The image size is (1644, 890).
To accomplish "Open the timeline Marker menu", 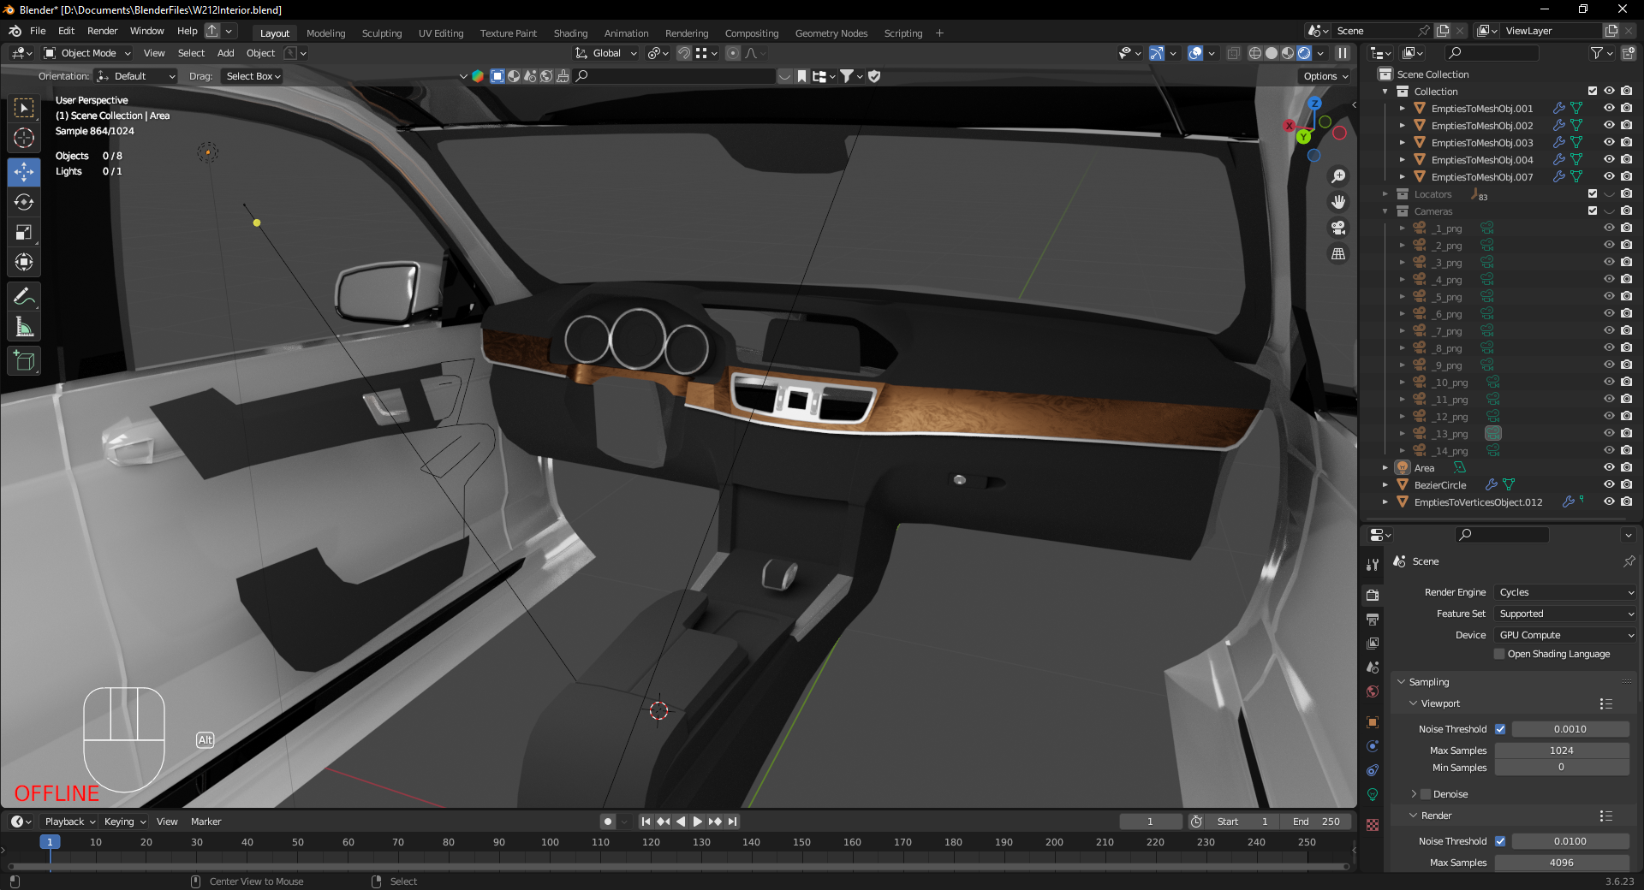I will (x=205, y=822).
